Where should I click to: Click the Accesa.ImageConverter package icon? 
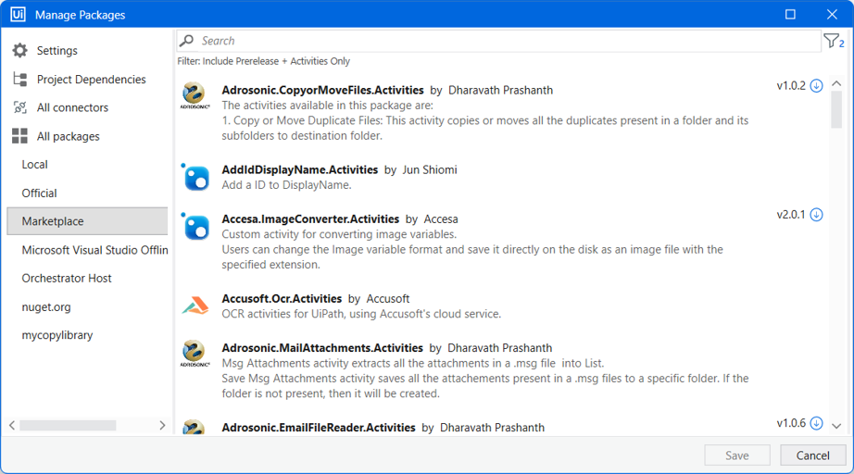pos(195,227)
